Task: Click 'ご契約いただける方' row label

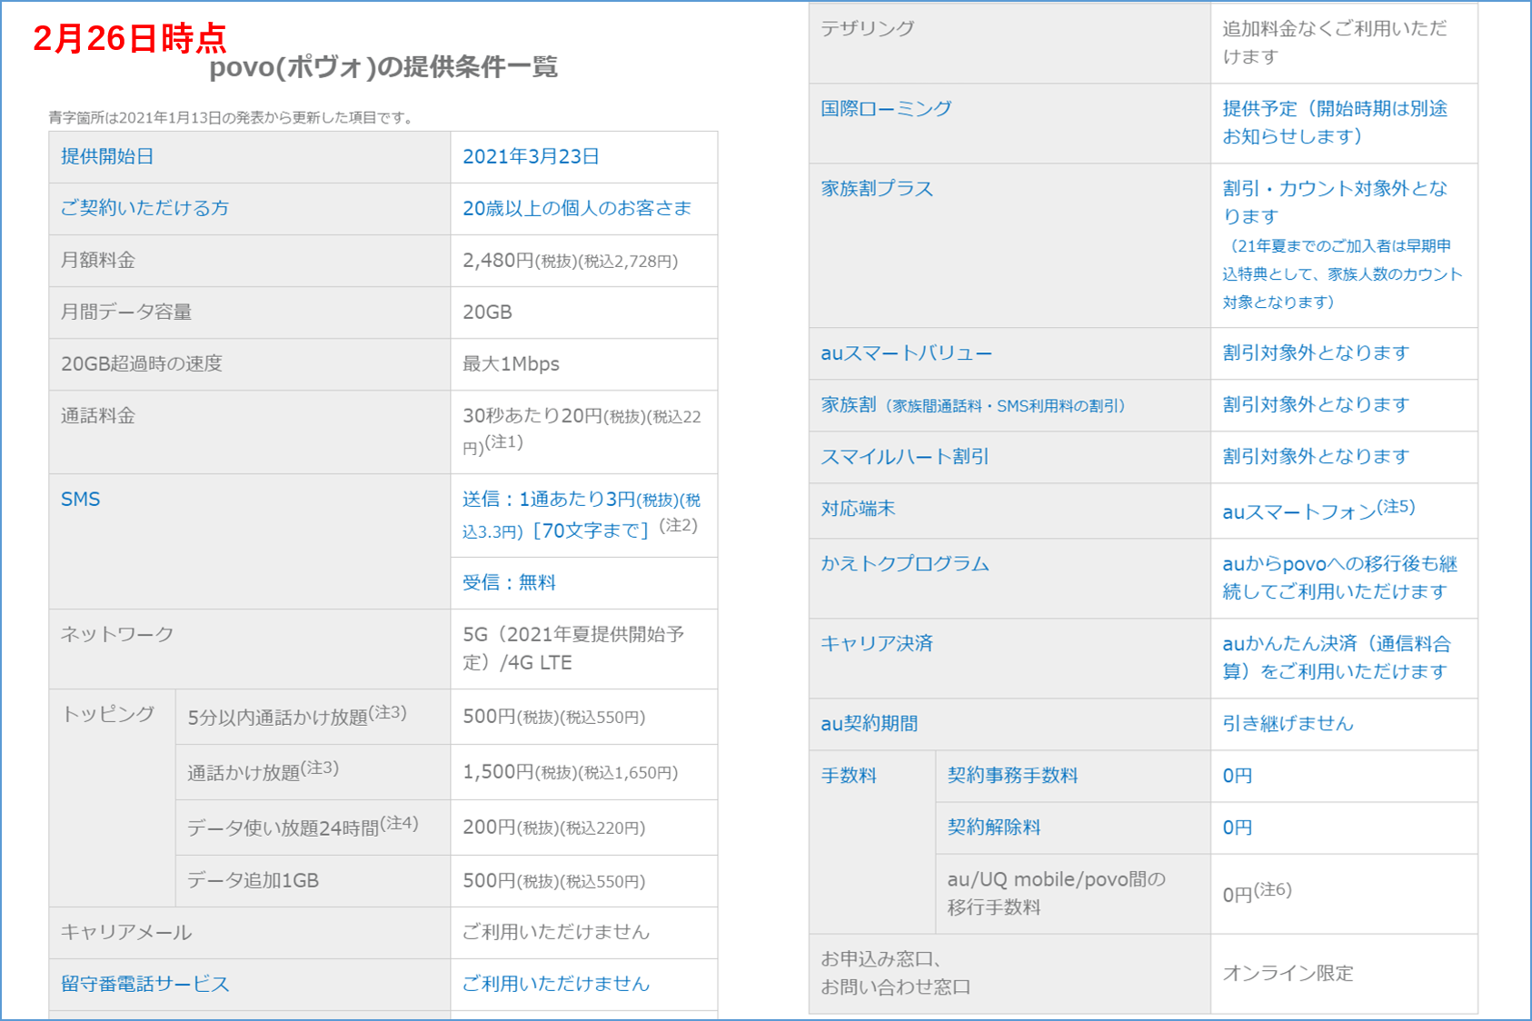Action: coord(144,208)
